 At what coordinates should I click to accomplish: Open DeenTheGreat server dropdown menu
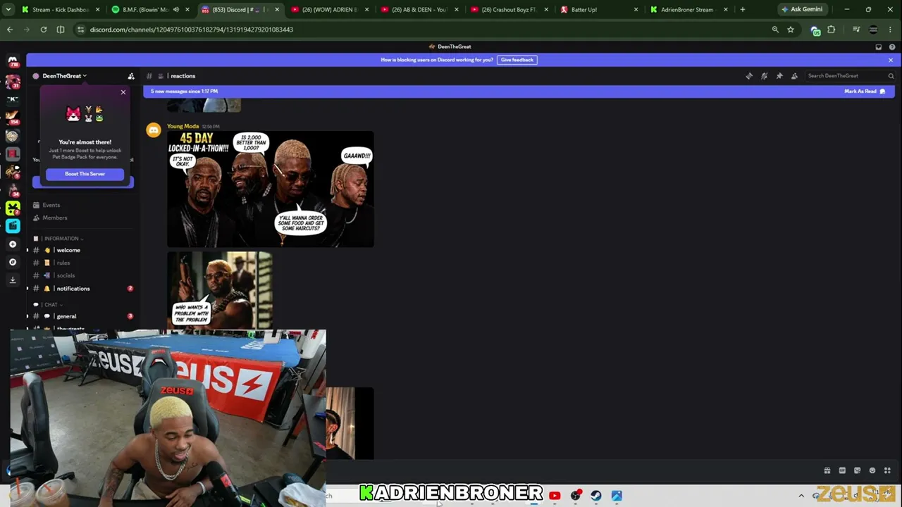point(63,76)
